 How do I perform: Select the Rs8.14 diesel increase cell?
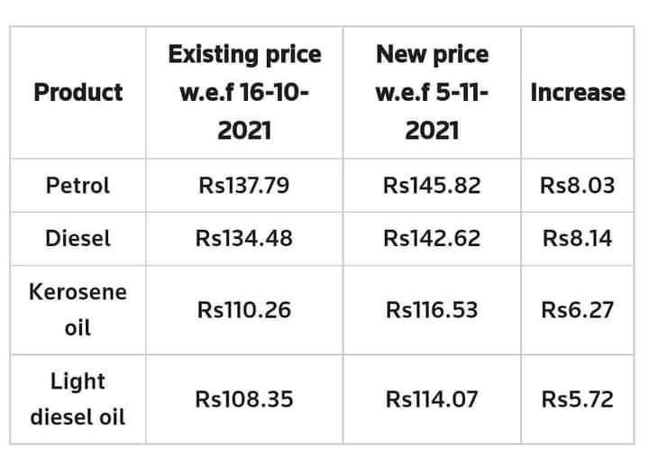(x=578, y=239)
